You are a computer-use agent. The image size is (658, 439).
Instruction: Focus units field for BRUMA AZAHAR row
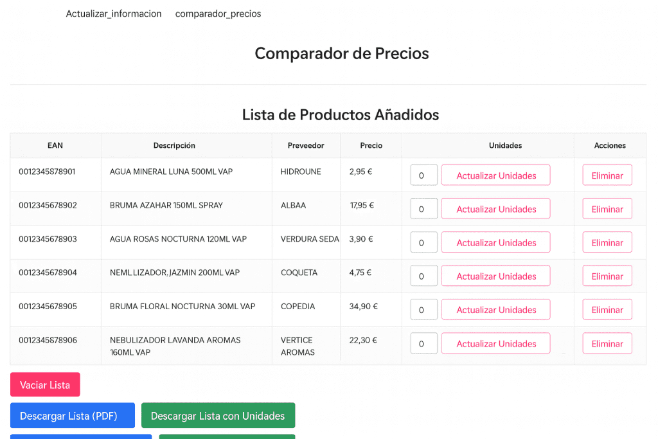coord(423,209)
